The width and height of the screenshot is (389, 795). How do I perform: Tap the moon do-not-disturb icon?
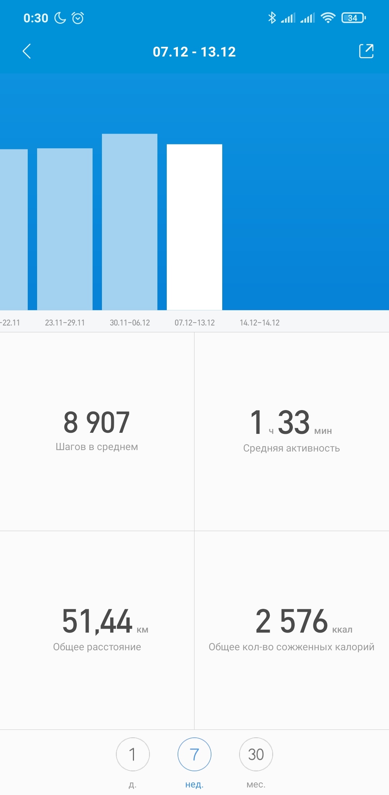click(x=60, y=18)
